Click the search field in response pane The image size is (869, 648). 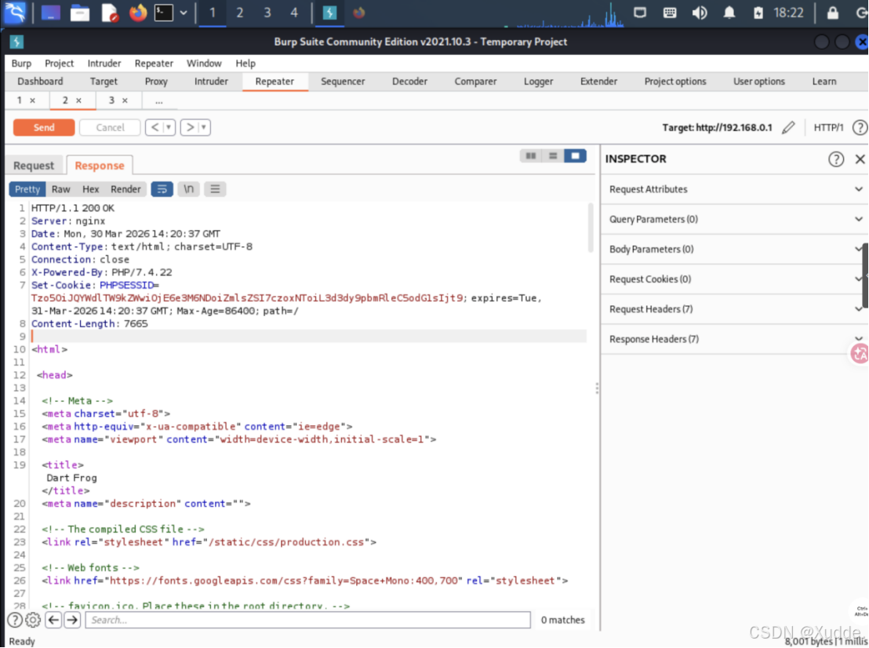point(307,620)
